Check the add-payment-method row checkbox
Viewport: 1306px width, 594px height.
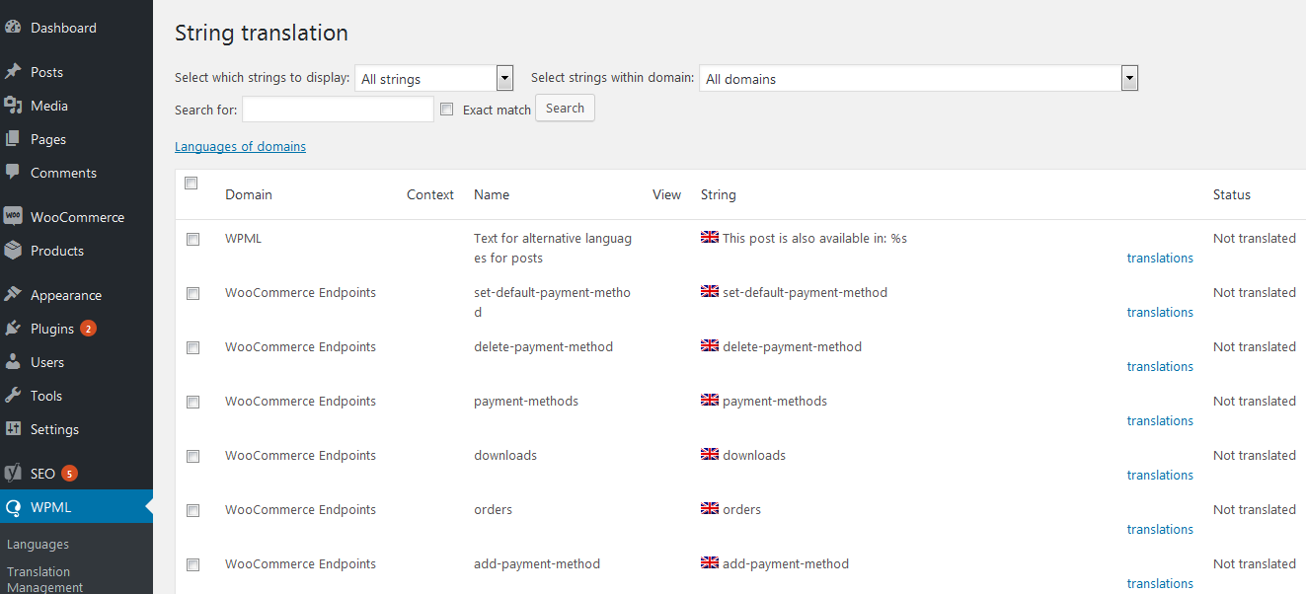(x=192, y=564)
